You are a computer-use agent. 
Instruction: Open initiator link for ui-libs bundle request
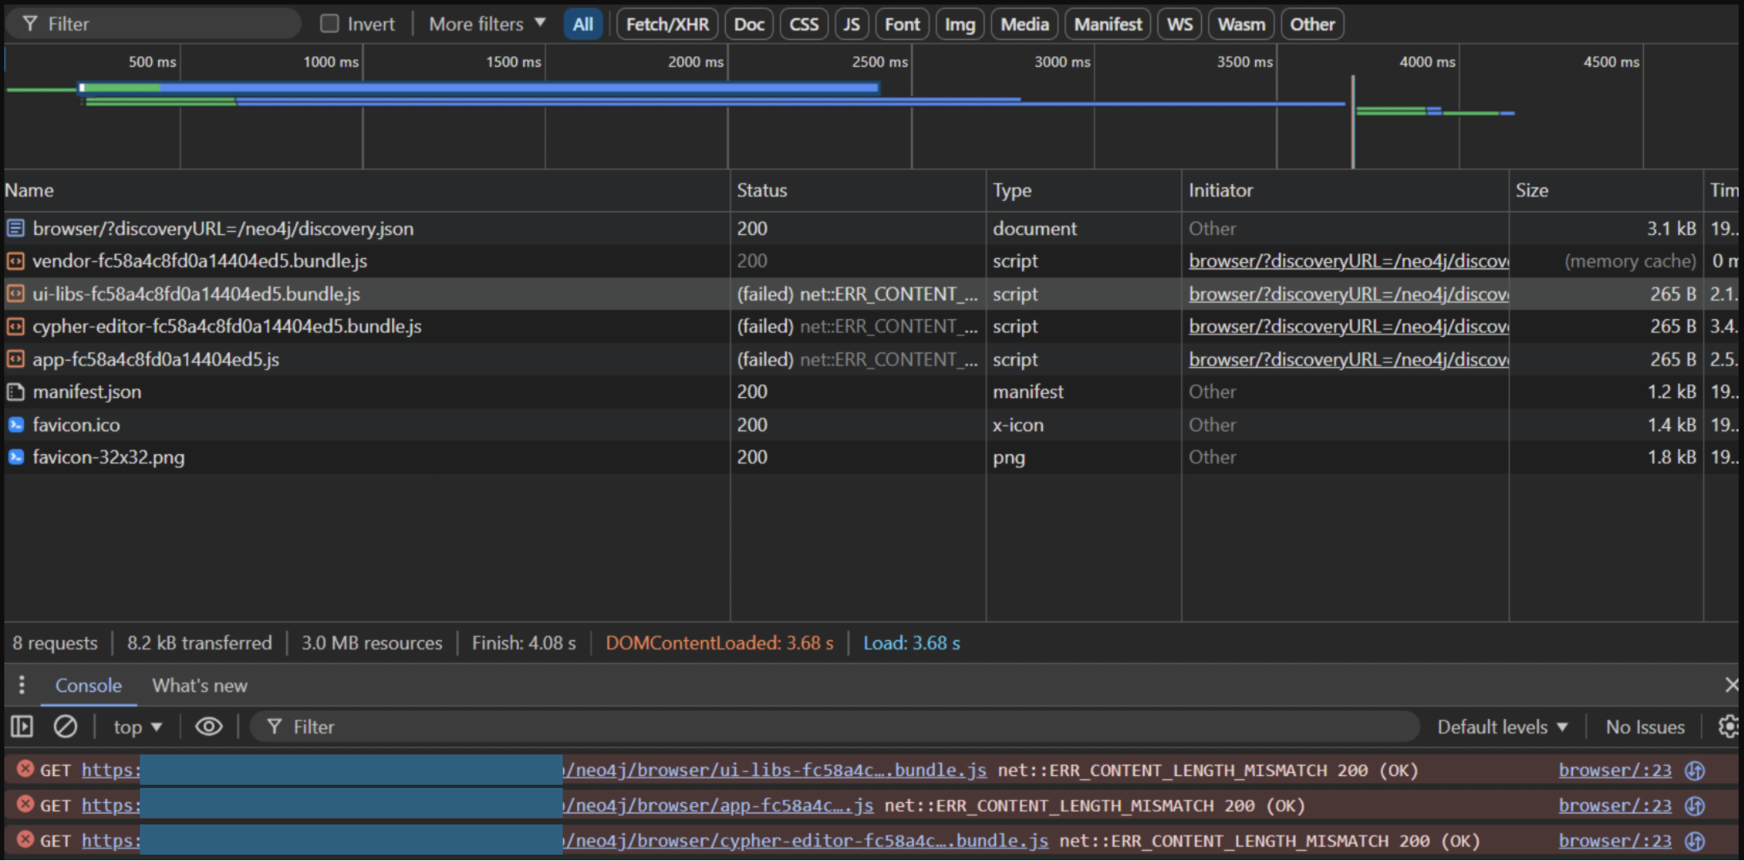(x=1348, y=294)
